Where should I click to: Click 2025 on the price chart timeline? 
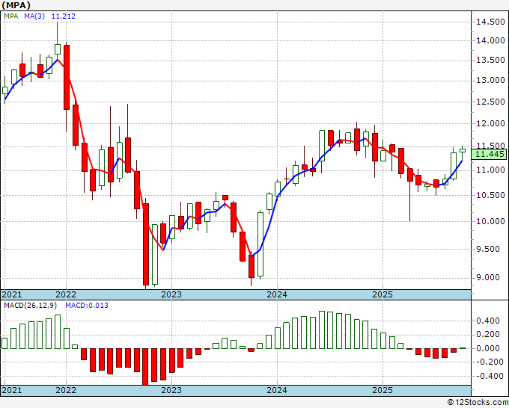[382, 294]
